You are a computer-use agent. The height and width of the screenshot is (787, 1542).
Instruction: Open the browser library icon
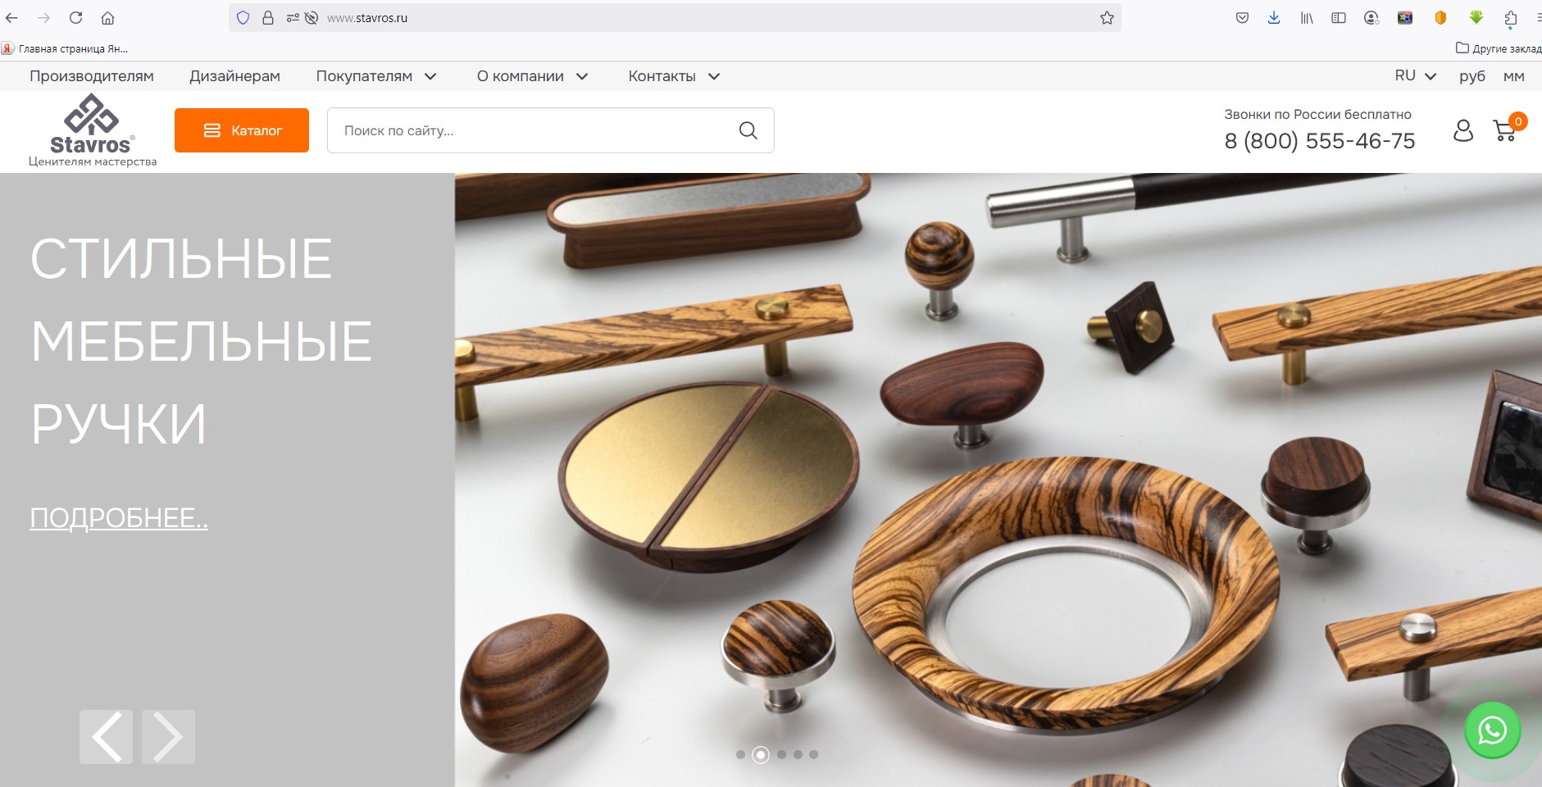(1307, 18)
